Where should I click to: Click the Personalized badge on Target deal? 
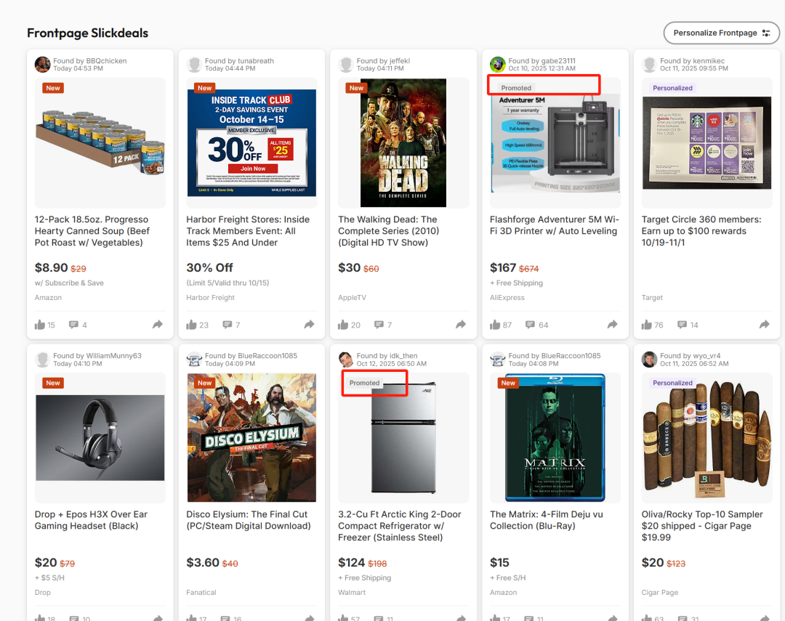coord(672,88)
